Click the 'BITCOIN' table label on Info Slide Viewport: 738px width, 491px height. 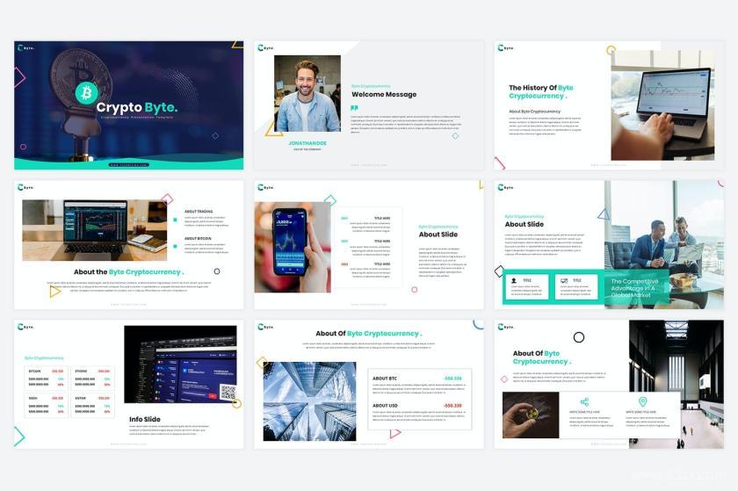tap(35, 371)
